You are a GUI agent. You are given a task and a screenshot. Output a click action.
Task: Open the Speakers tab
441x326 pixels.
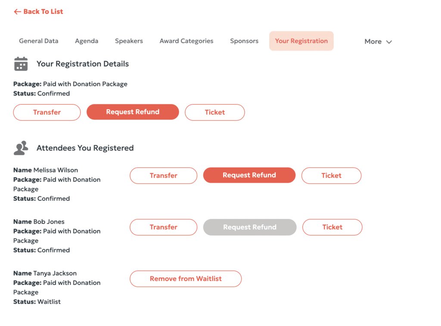(x=129, y=41)
